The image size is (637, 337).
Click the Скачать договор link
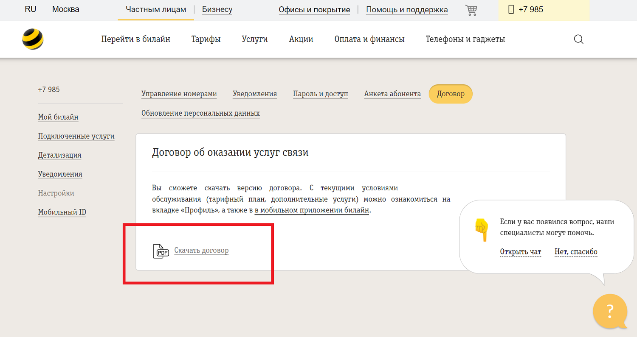coord(202,251)
